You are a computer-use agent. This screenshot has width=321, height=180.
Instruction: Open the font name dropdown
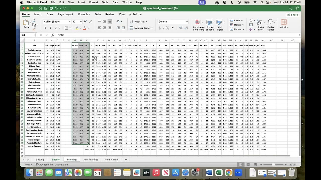click(69, 22)
